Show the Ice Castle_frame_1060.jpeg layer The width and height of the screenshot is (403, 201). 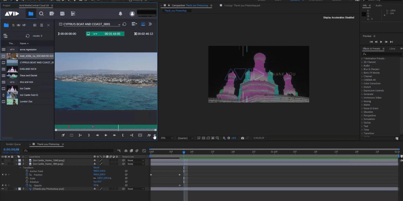[x=3, y=160]
